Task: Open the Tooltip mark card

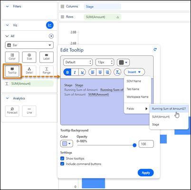Action: point(12,71)
